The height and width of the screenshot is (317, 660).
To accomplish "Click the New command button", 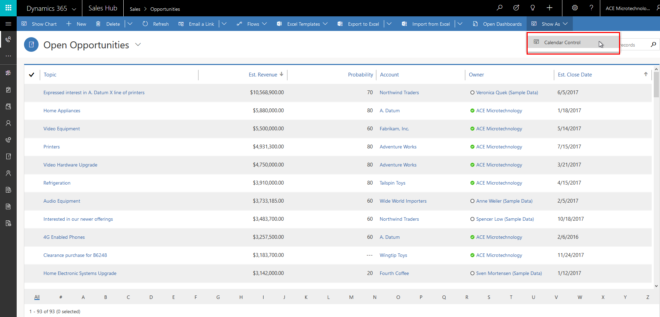I will (76, 24).
